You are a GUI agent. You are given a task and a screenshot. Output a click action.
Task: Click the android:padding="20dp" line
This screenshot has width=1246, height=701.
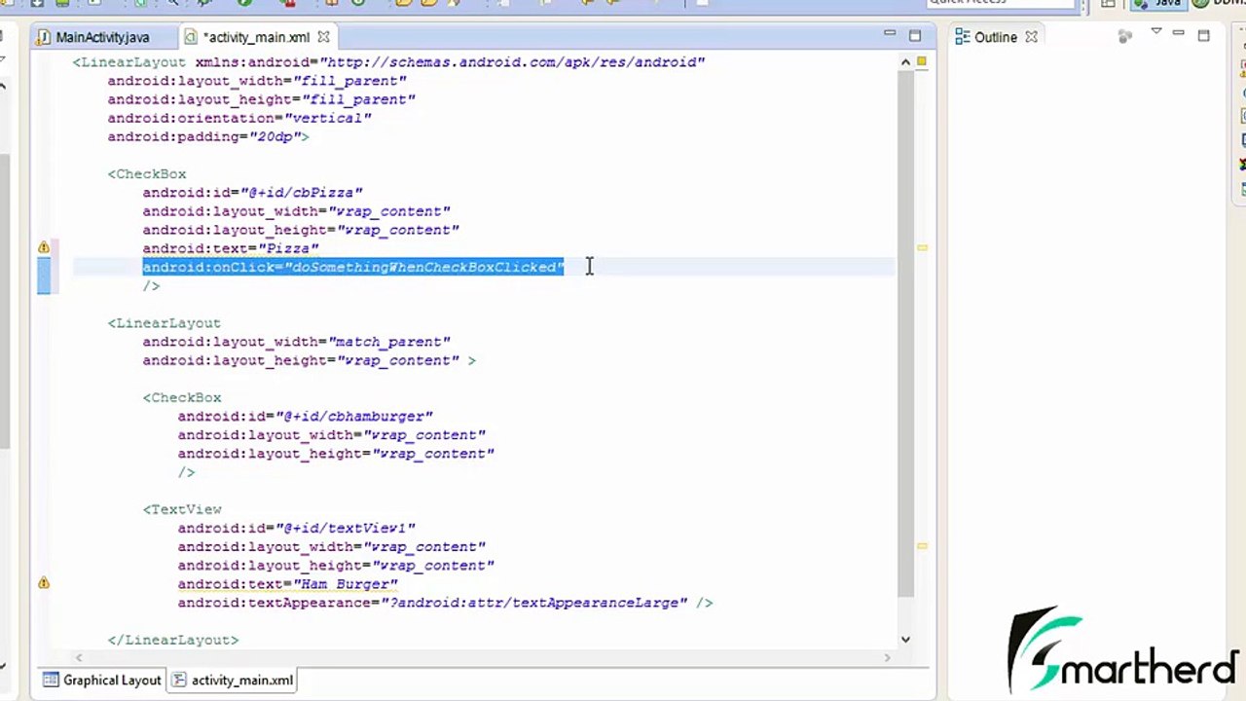coord(208,136)
